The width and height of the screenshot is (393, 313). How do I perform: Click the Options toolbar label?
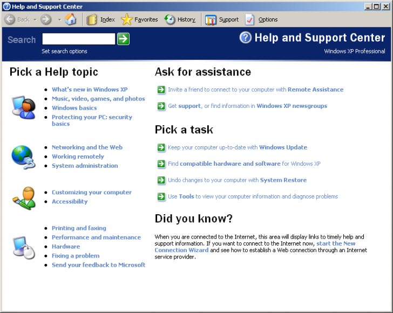click(x=268, y=19)
